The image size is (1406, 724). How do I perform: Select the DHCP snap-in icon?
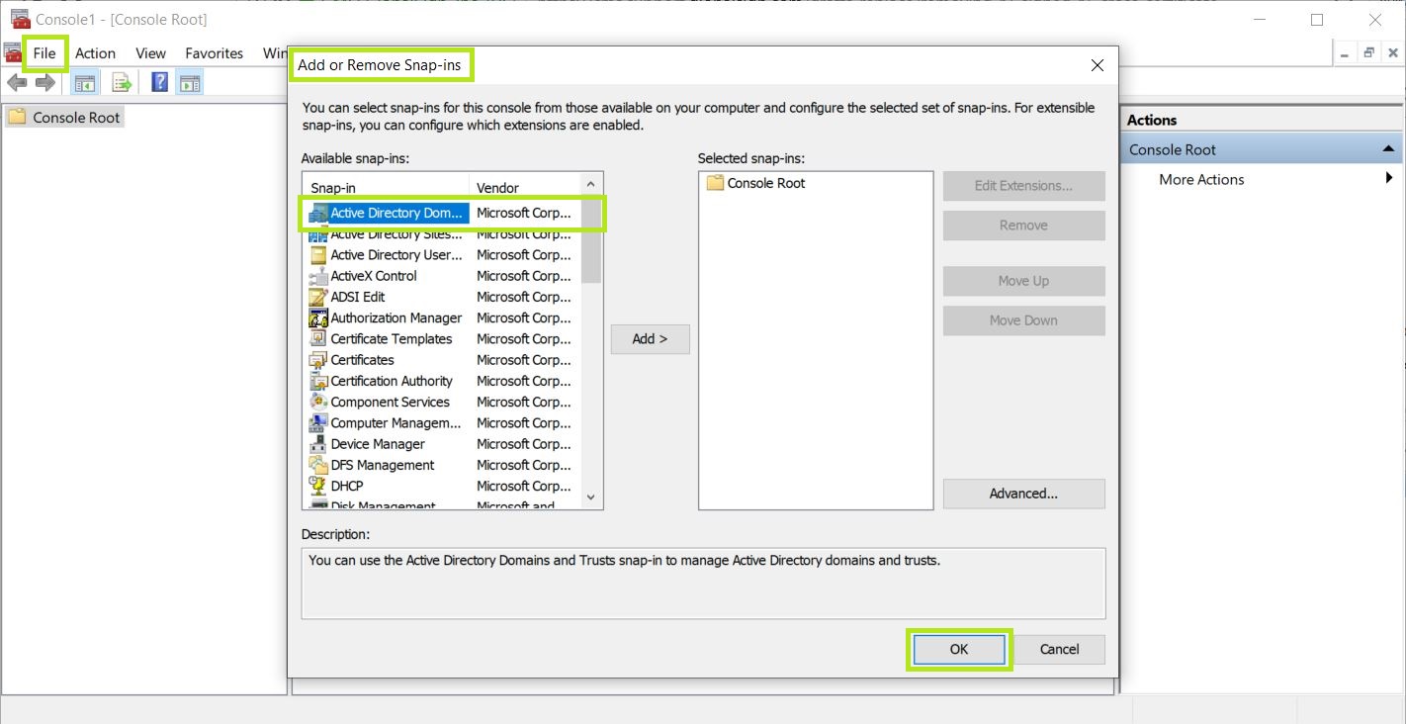318,486
